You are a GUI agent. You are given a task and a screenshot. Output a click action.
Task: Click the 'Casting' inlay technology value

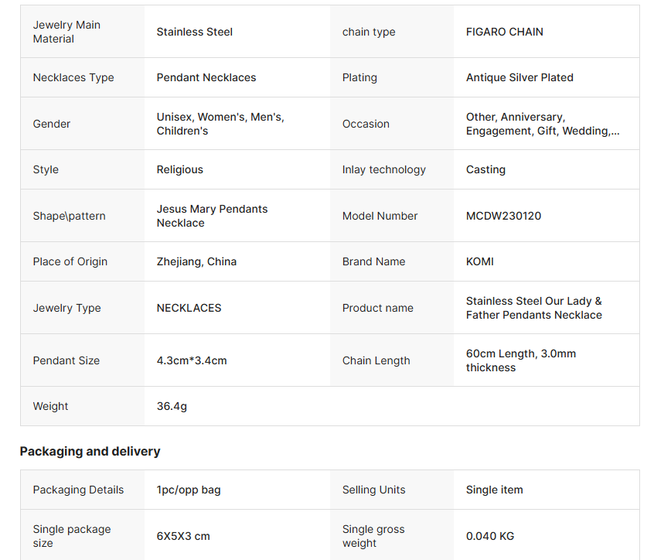click(485, 169)
